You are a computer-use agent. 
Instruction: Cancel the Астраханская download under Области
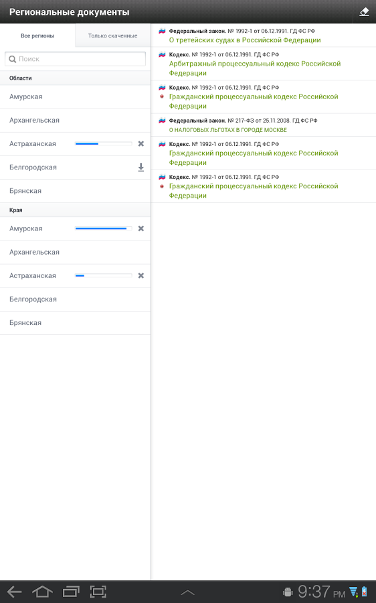pyautogui.click(x=141, y=144)
